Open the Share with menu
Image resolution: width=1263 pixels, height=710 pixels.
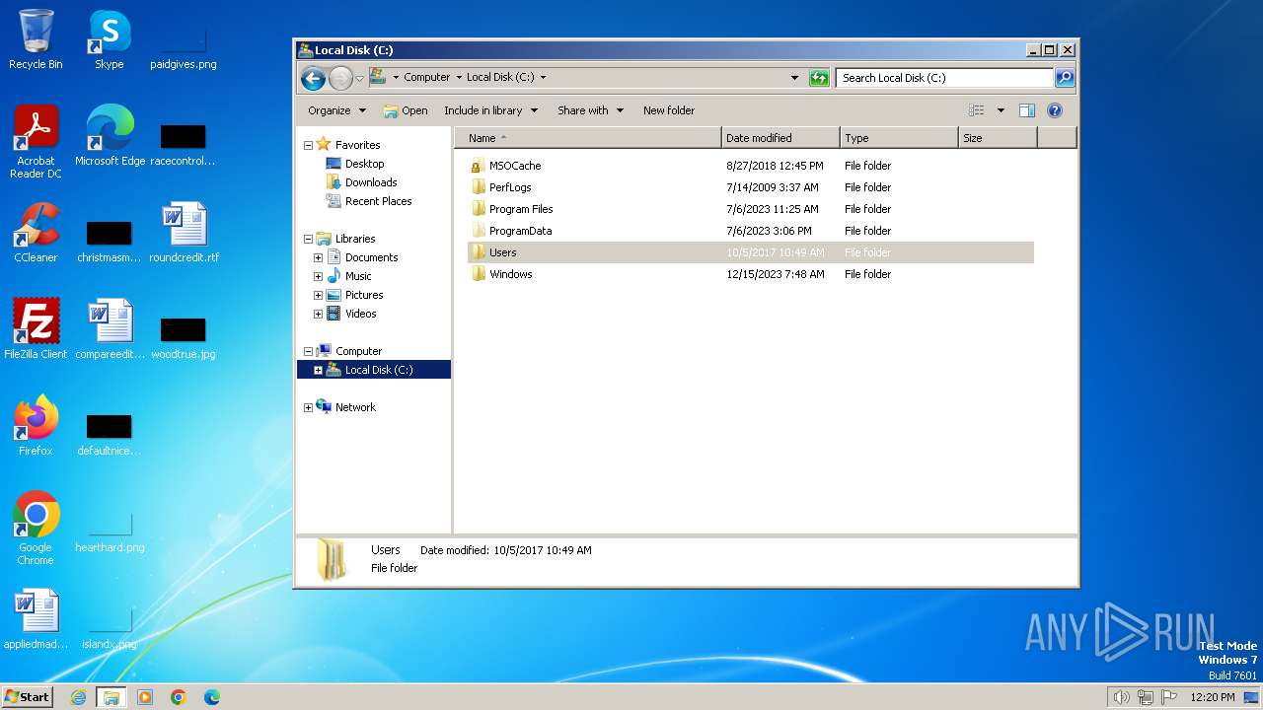click(x=590, y=110)
